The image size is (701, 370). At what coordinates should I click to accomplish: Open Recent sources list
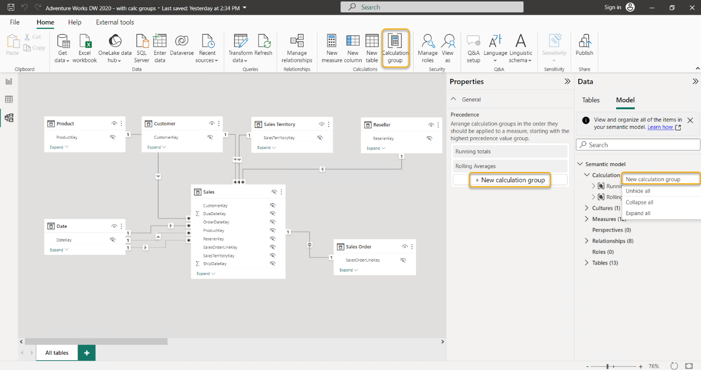(208, 49)
